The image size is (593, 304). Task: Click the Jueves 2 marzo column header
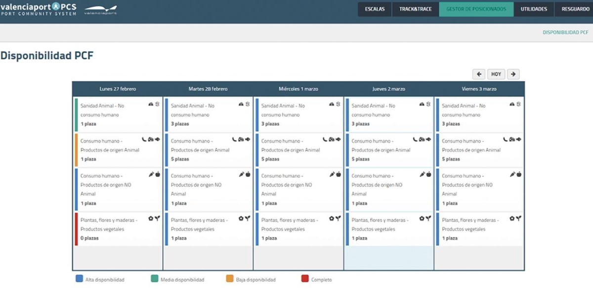pyautogui.click(x=389, y=89)
